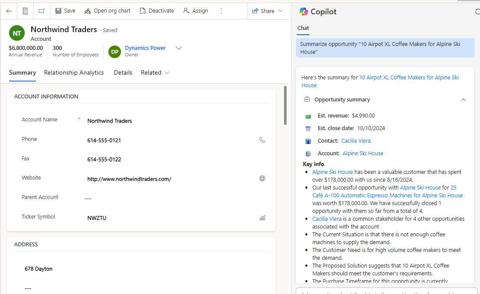The height and width of the screenshot is (294, 480).
Task: Open record in new window icon
Action: [x=41, y=11]
